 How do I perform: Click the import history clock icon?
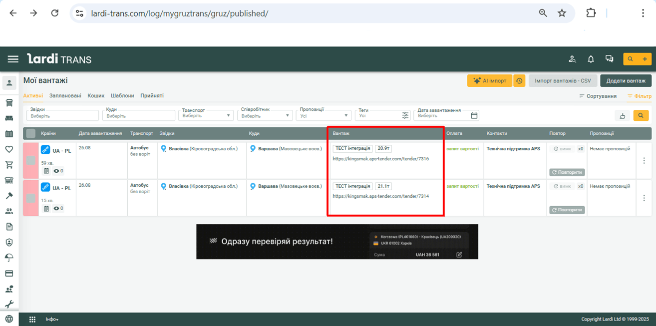(519, 81)
